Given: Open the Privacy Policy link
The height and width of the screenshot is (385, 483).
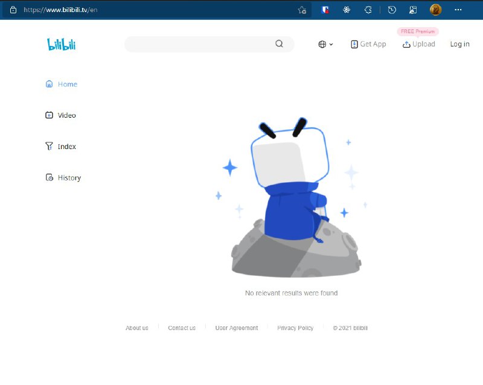Looking at the screenshot, I should pyautogui.click(x=295, y=328).
